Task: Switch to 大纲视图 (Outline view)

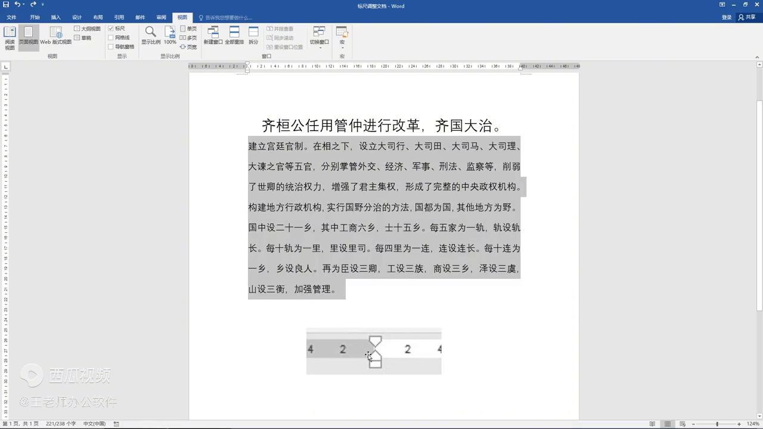Action: (87, 29)
